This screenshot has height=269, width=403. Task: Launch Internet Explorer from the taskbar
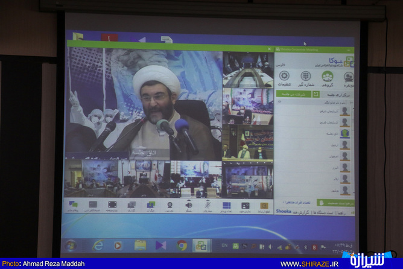pos(98,245)
